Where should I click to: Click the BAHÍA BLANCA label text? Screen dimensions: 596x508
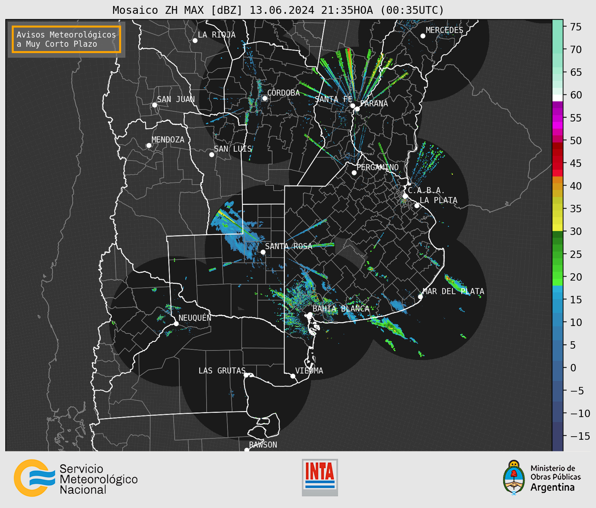tap(341, 309)
